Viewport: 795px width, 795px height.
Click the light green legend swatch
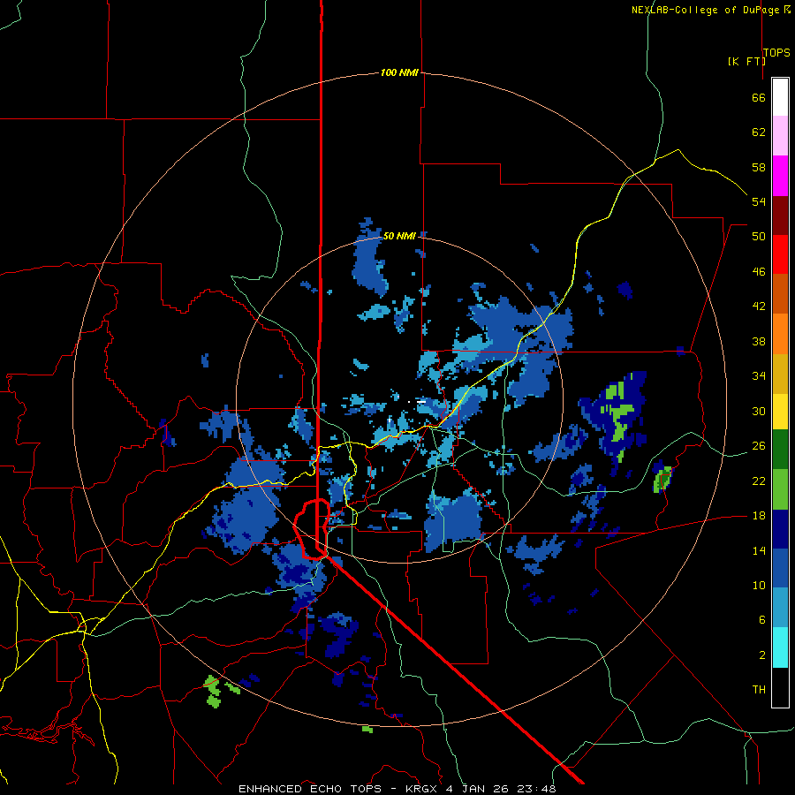tap(780, 489)
